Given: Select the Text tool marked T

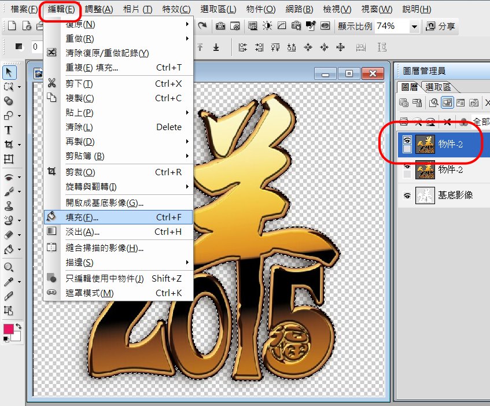Looking at the screenshot, I should pyautogui.click(x=9, y=130).
